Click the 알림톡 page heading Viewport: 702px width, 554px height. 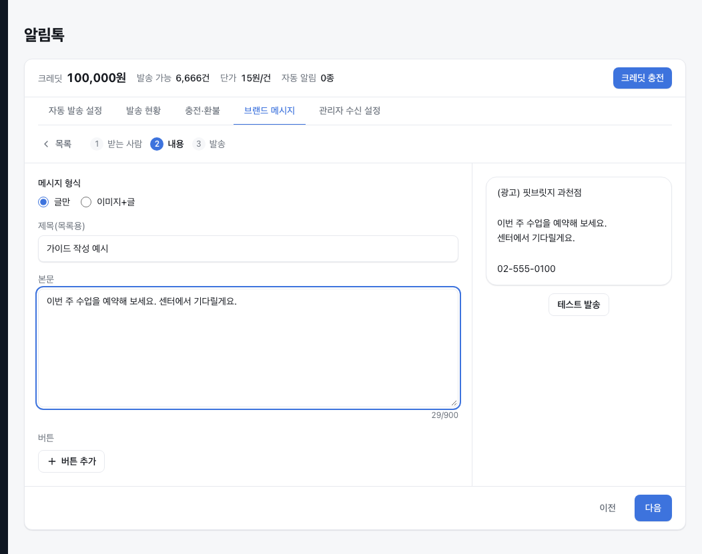click(x=44, y=35)
